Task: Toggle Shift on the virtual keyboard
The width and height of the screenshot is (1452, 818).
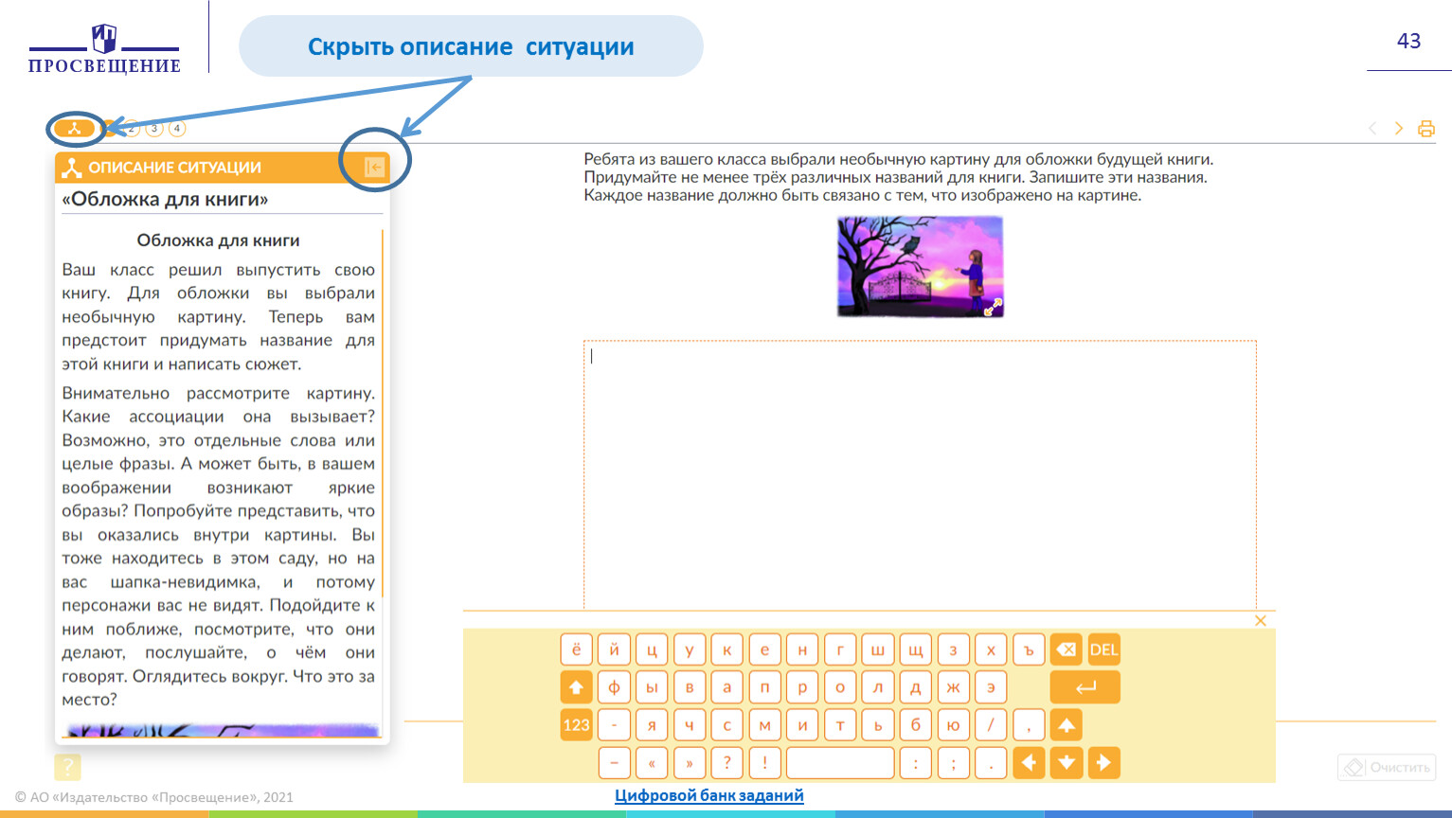Action: (576, 687)
